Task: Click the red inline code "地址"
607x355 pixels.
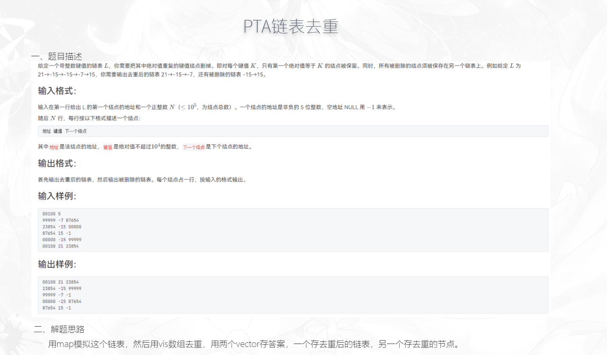Action: 54,147
